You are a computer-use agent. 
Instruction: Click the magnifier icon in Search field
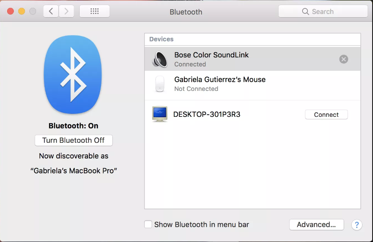click(x=305, y=11)
